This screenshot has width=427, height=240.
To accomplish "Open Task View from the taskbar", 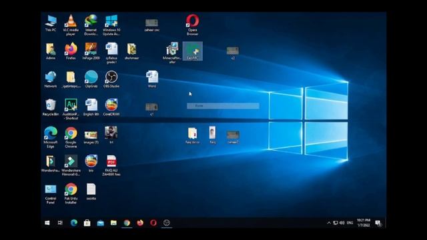I will pos(60,223).
